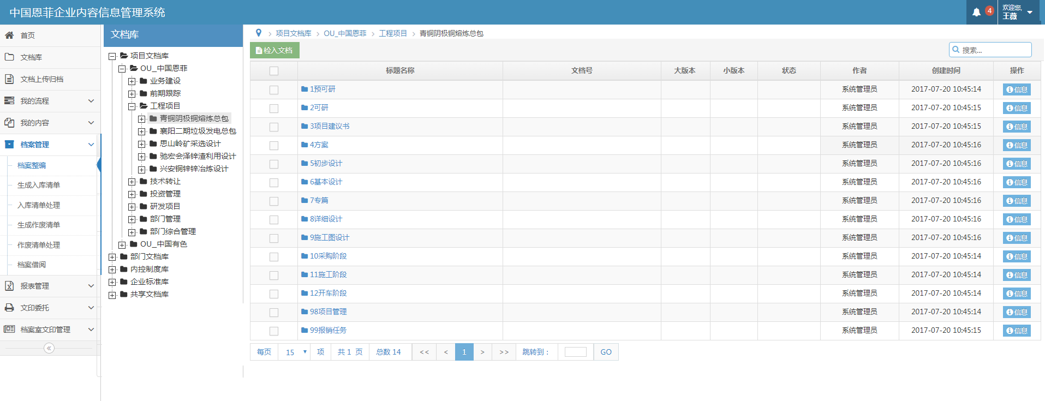
Task: Select 生成作废清单 submenu item
Action: tap(39, 225)
